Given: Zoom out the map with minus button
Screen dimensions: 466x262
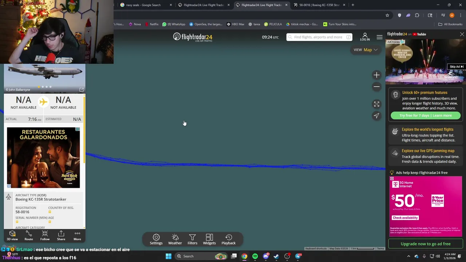Looking at the screenshot, I should coord(376,87).
